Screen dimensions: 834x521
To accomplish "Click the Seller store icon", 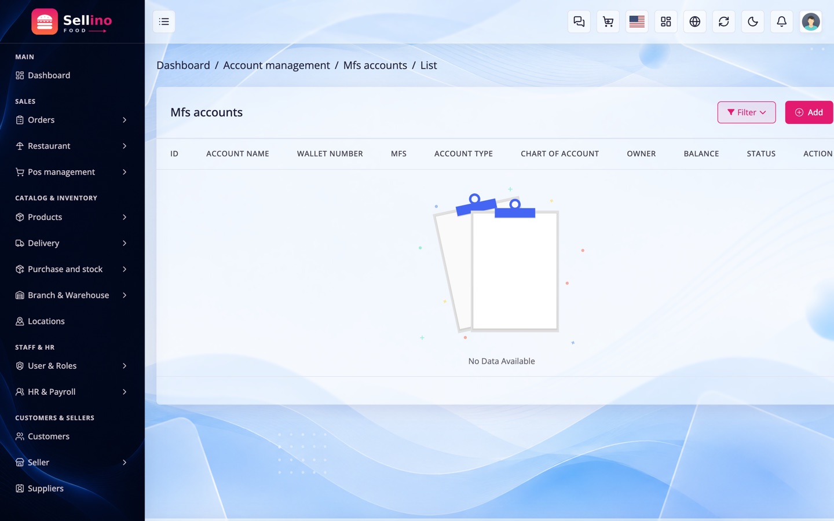I will click(20, 463).
